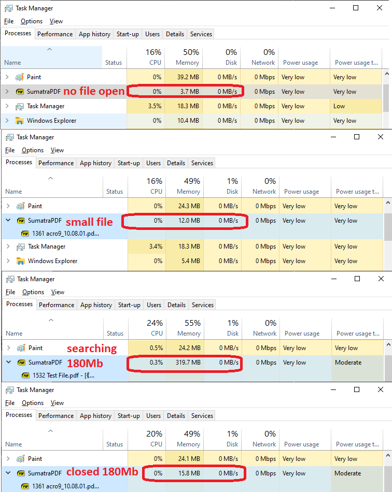Click the SumatraPDF icon labeled 'no file open'

[20, 91]
